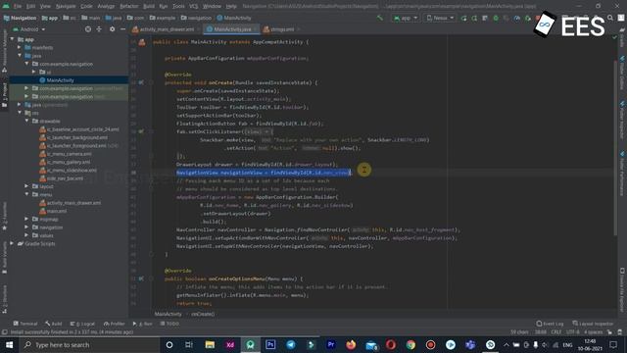Click MainActivity breadcrumb in navigation bar
The width and height of the screenshot is (627, 353).
coord(234,18)
